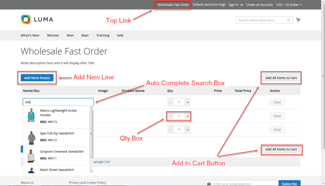
Task: Click the Wholesale Fast Order page title
Action: (64, 51)
